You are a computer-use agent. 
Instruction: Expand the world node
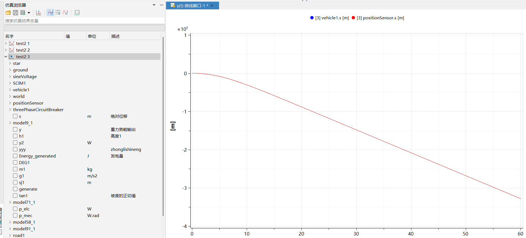[x=10, y=96]
